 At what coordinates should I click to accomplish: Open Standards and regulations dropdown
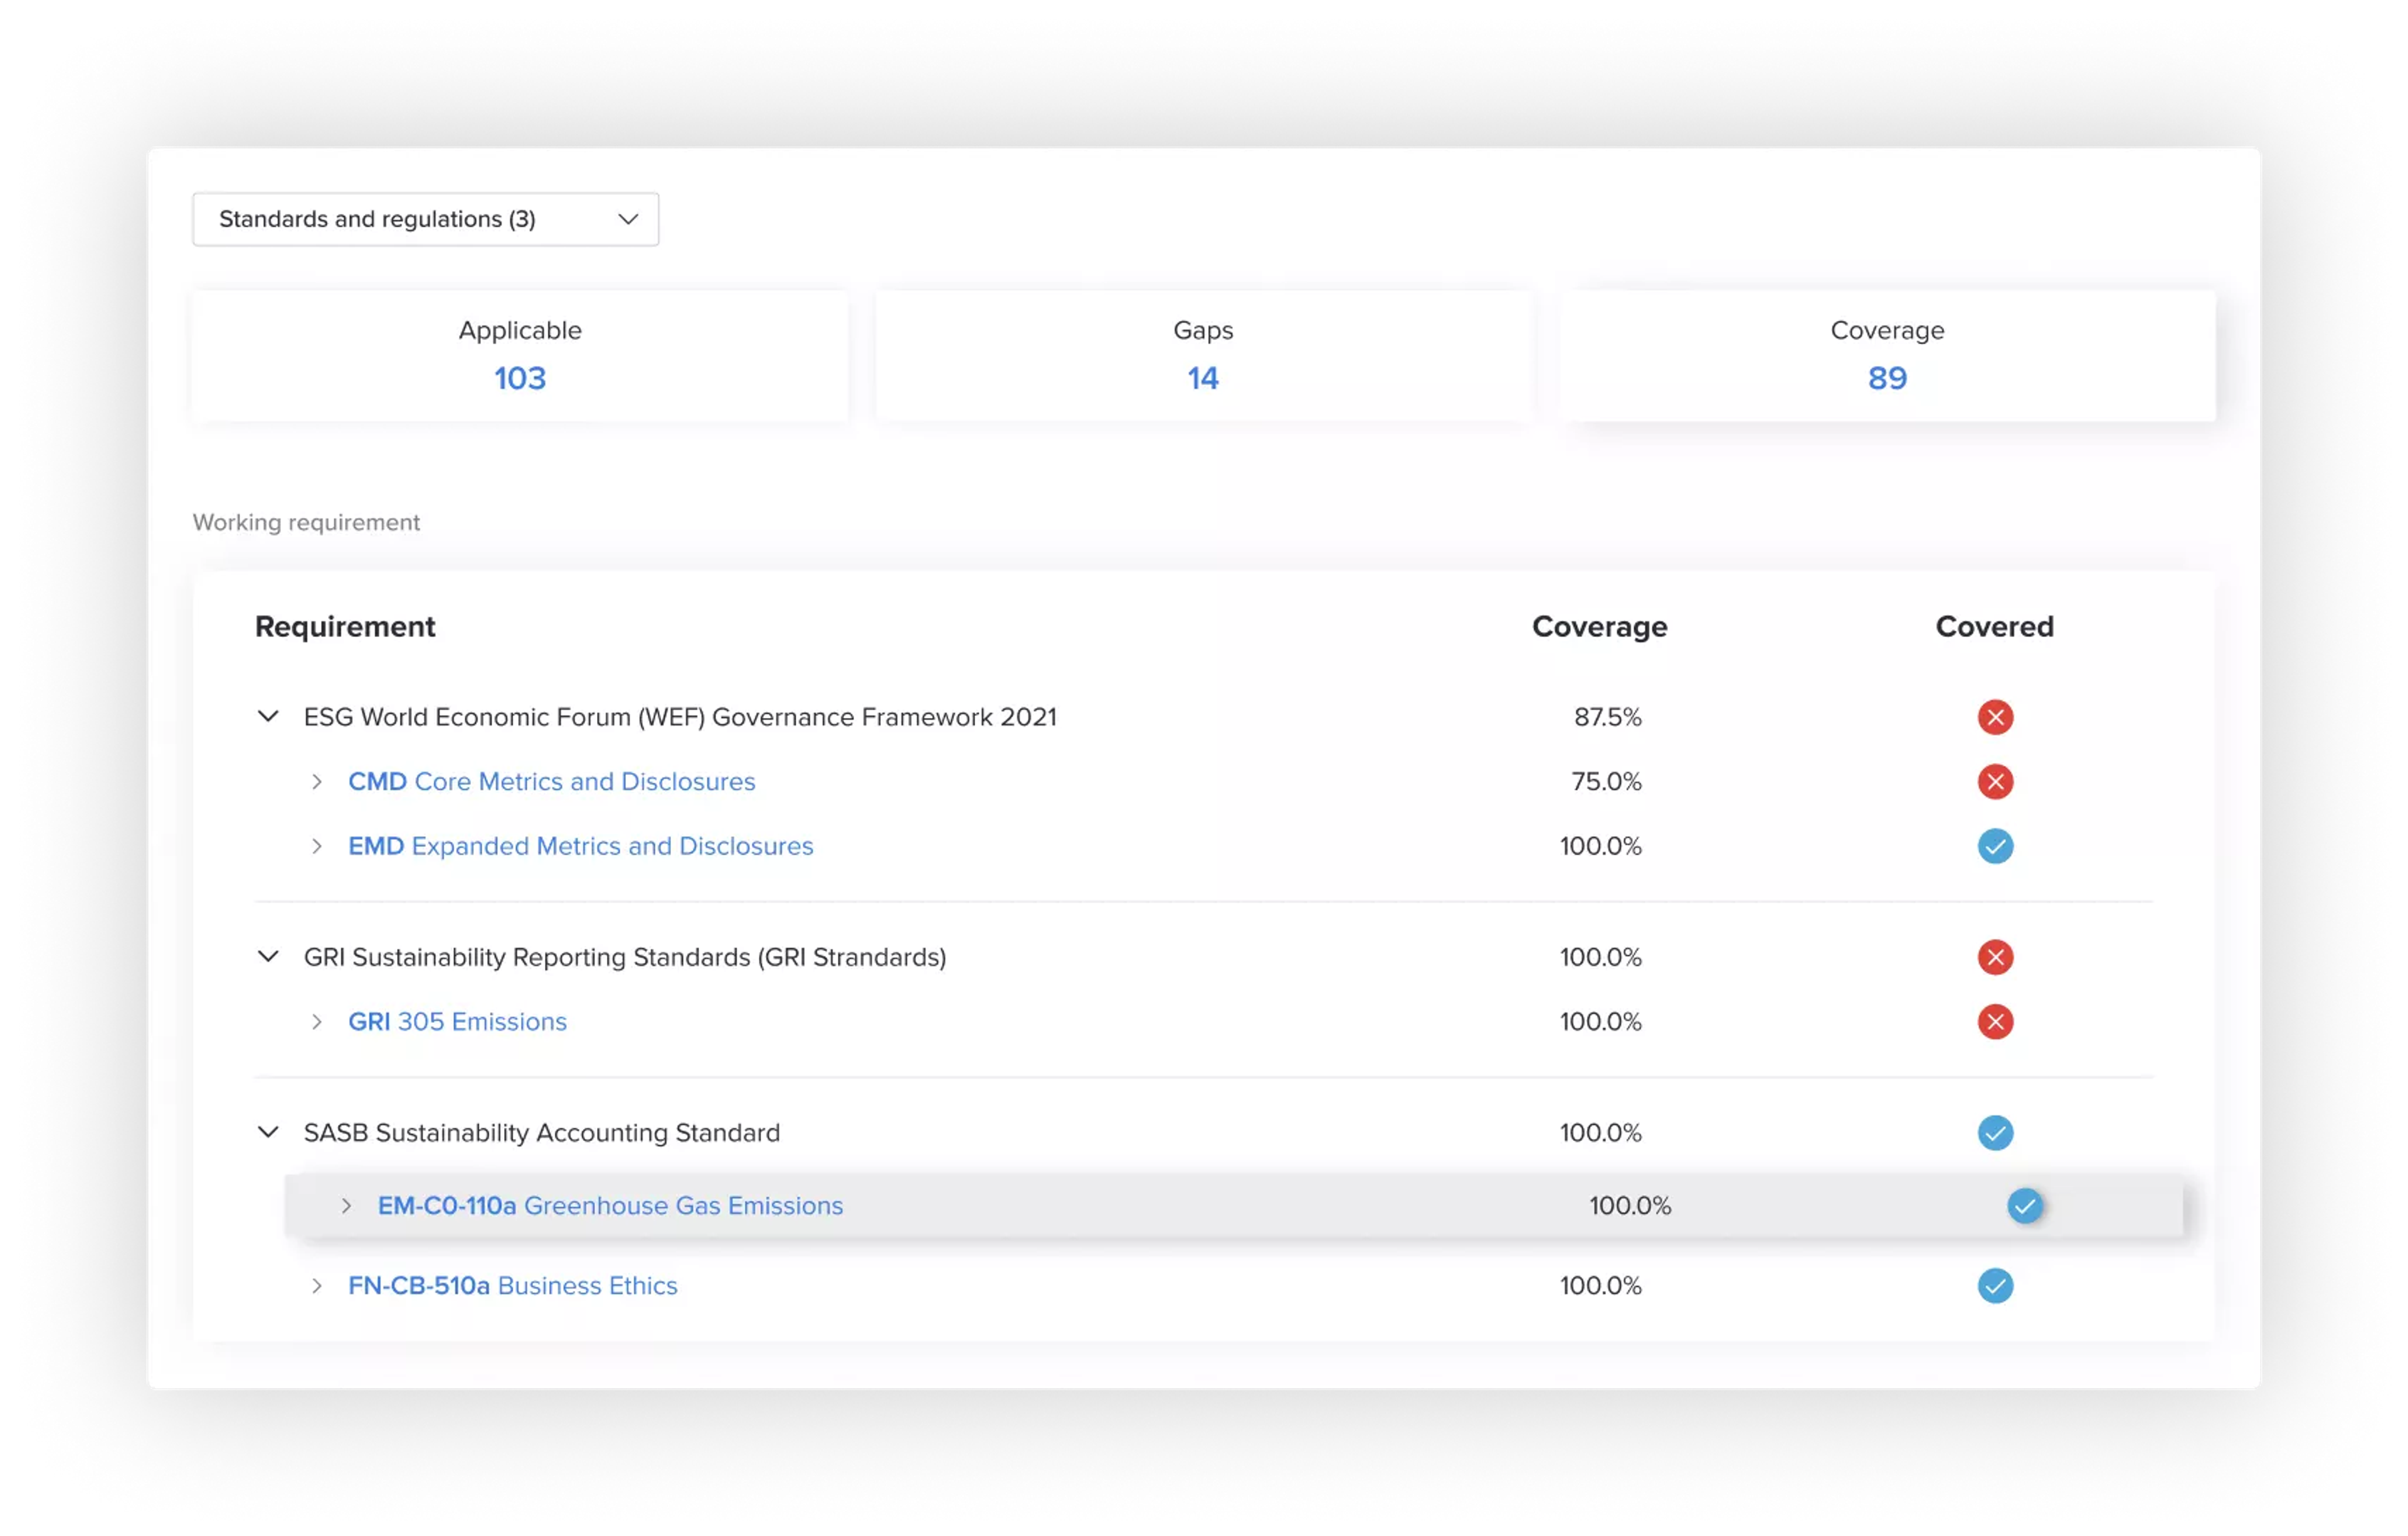pos(425,219)
